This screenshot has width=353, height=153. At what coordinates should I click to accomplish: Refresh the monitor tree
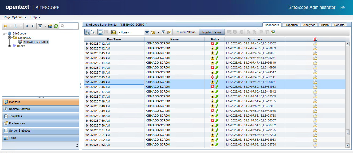click(x=56, y=26)
